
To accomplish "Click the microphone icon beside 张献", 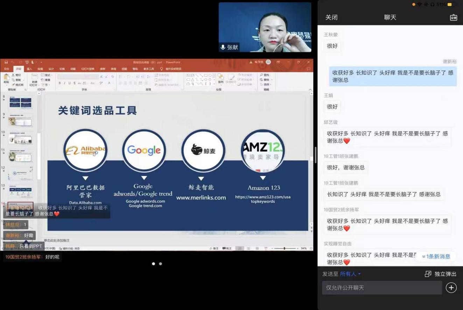I will (223, 47).
